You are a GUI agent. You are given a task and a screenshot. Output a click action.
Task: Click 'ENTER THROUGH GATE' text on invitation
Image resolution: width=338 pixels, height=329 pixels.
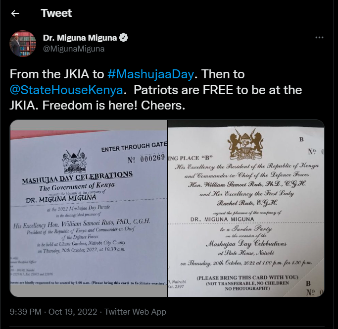tap(134, 147)
